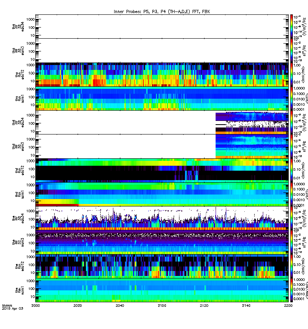Image resolution: width=308 pixels, height=329 pixels.
Task: Click the 2200 time axis label
Action: [288, 306]
